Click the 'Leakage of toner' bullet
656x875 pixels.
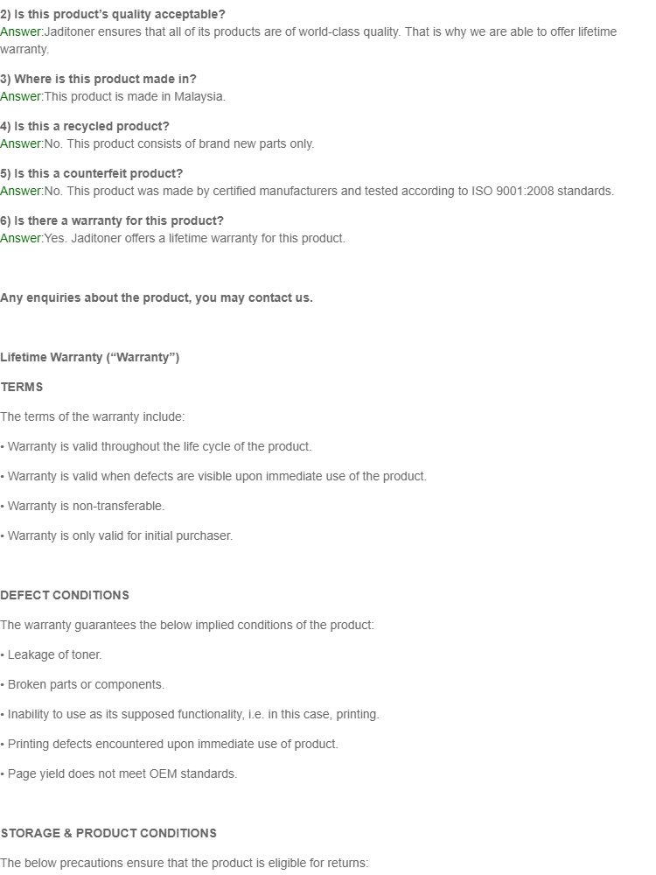[51, 654]
